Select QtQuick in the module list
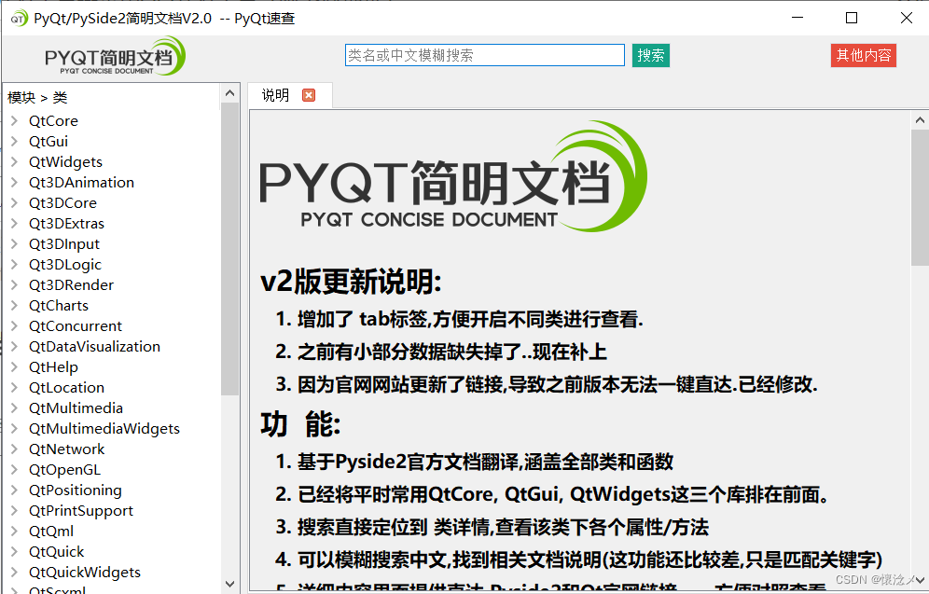929x594 pixels. (56, 552)
